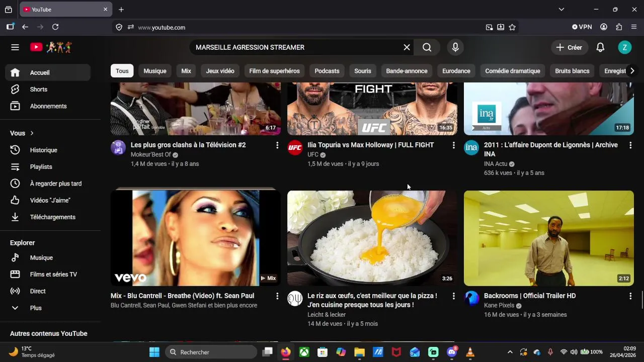Select the Souris chip

(x=363, y=71)
